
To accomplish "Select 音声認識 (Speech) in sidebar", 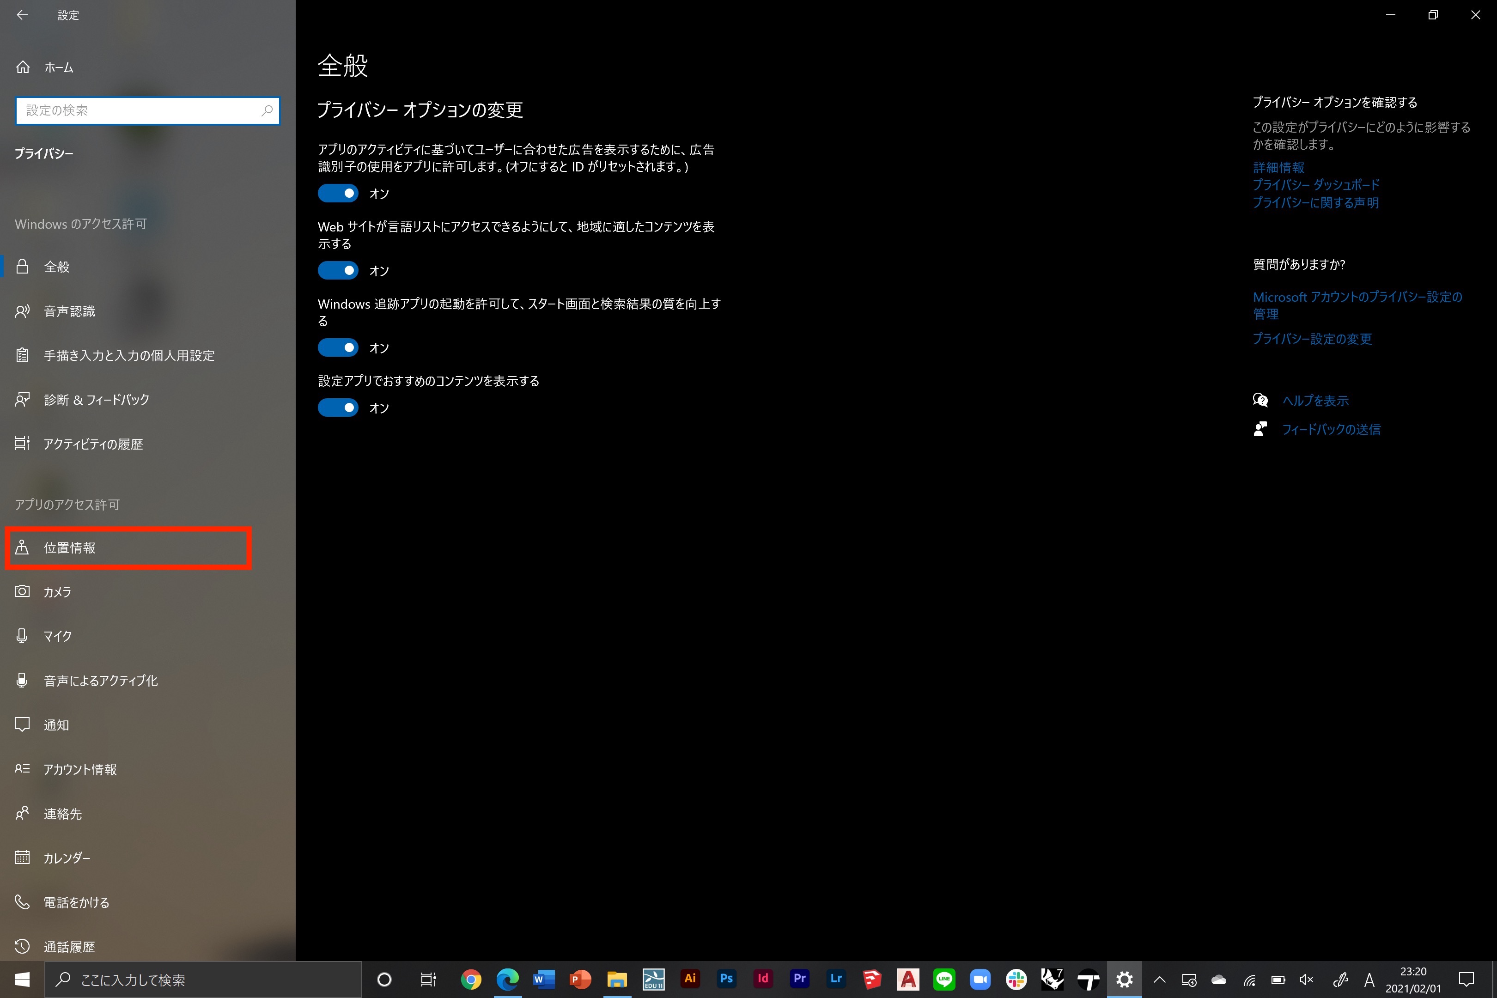I will (x=69, y=311).
